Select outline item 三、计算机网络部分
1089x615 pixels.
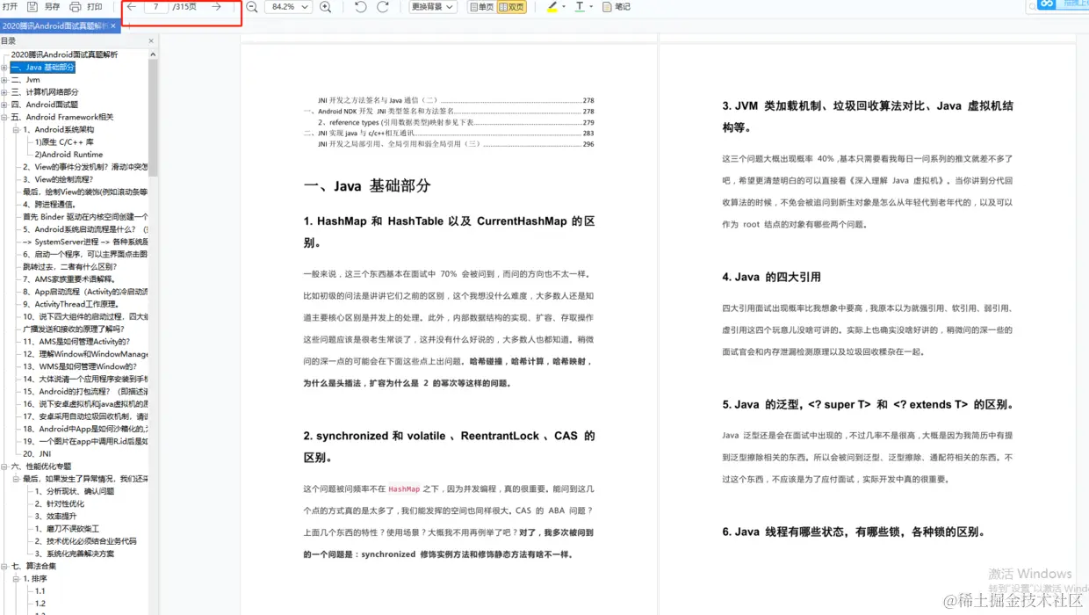(45, 92)
